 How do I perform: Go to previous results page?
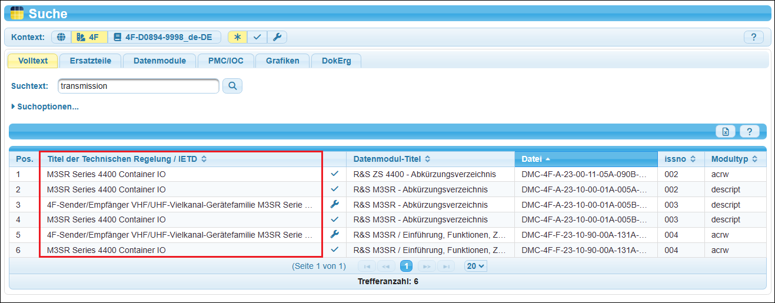tap(386, 266)
